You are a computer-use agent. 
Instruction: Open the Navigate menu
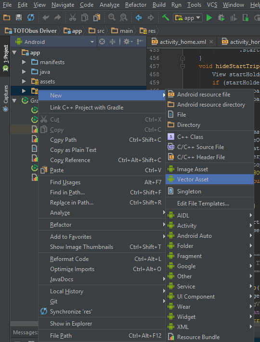tap(63, 5)
